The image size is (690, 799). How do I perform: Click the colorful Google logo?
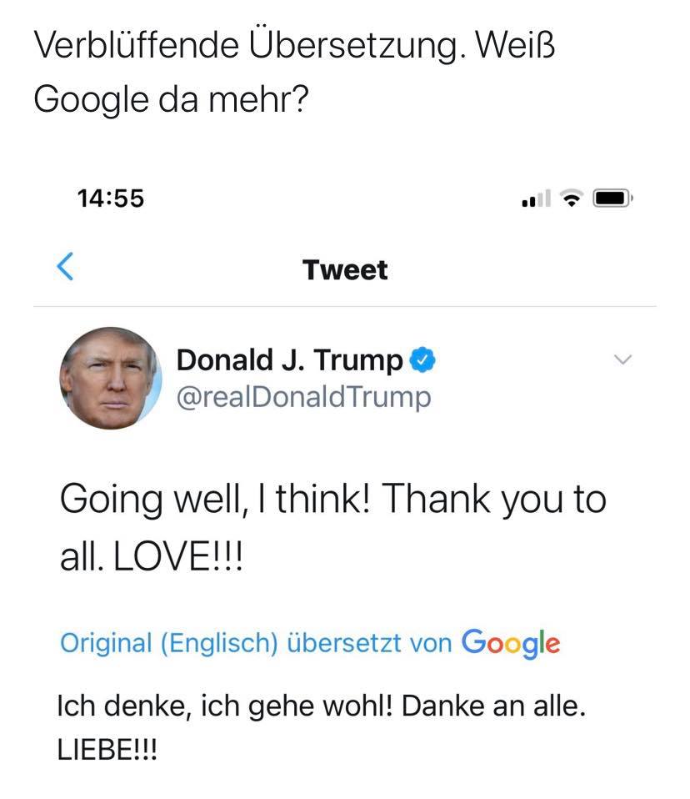pyautogui.click(x=510, y=642)
